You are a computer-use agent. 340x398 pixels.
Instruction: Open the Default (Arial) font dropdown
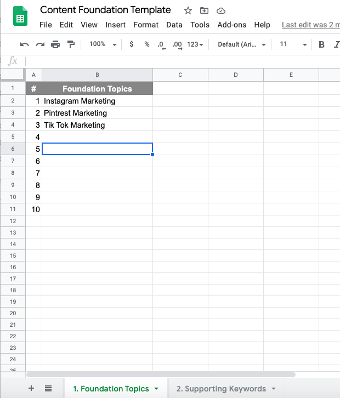[242, 44]
